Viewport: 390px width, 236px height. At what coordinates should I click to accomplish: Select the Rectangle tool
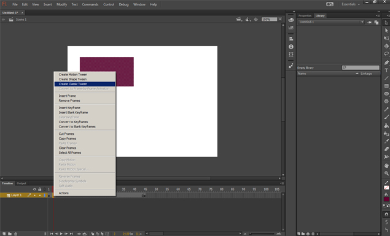pyautogui.click(x=386, y=86)
